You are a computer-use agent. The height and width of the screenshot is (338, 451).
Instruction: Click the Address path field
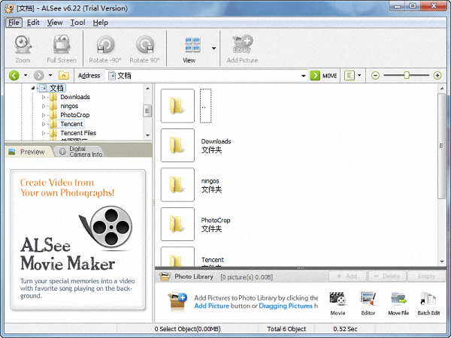pos(204,76)
